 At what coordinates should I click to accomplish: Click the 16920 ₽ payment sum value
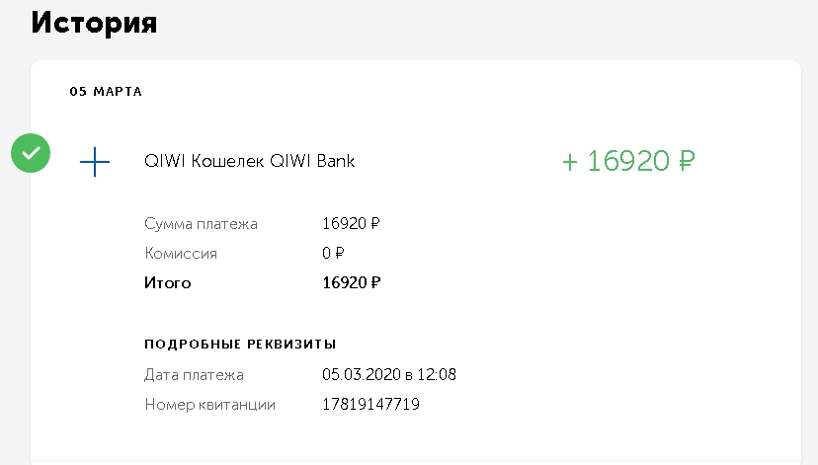click(351, 224)
